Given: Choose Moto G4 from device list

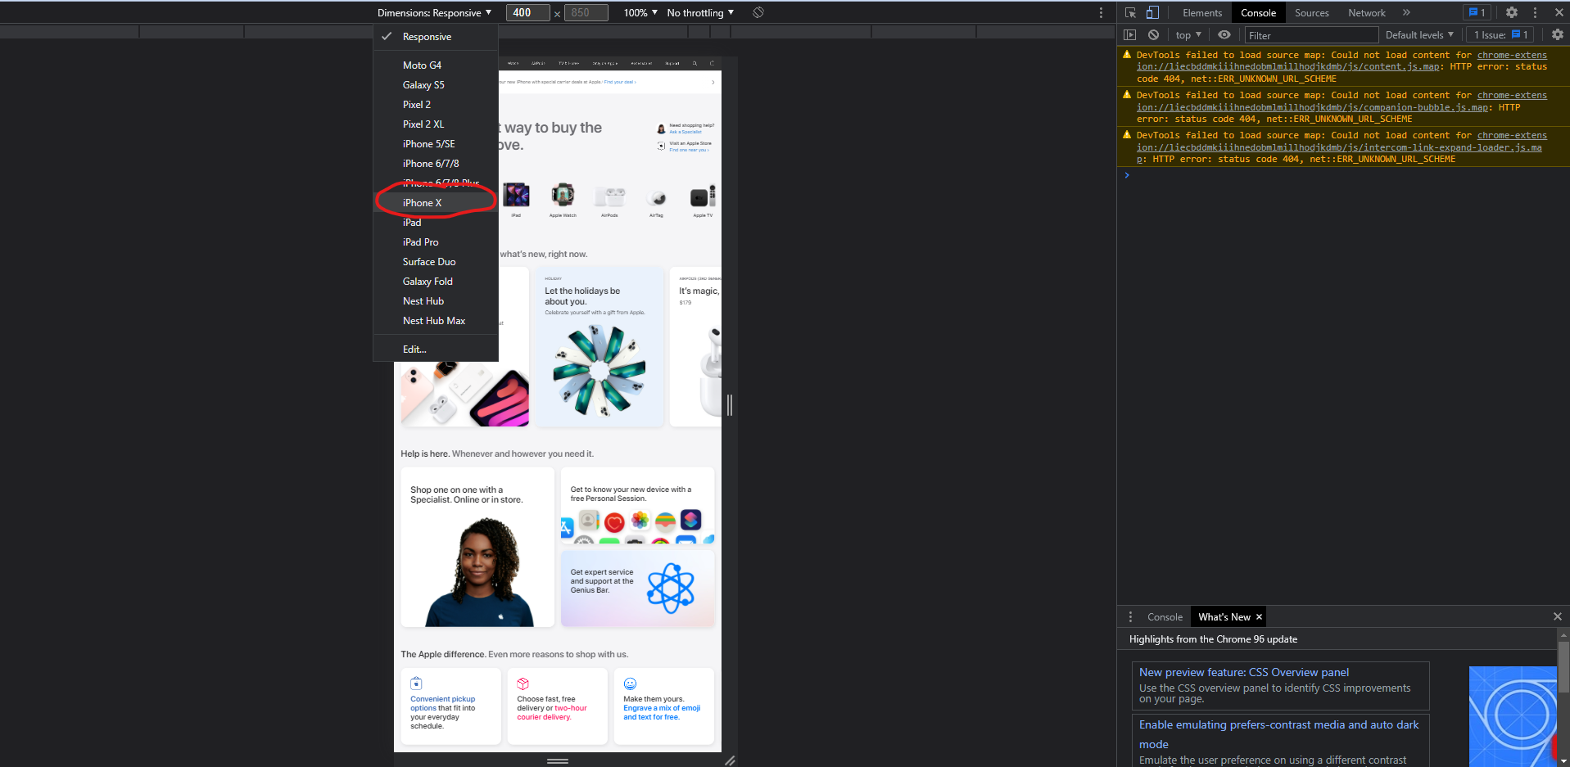Looking at the screenshot, I should pyautogui.click(x=436, y=65).
